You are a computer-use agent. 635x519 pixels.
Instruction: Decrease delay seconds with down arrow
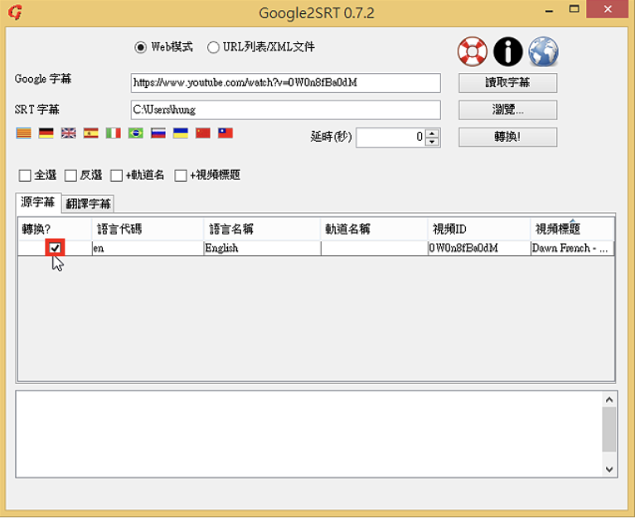(432, 142)
